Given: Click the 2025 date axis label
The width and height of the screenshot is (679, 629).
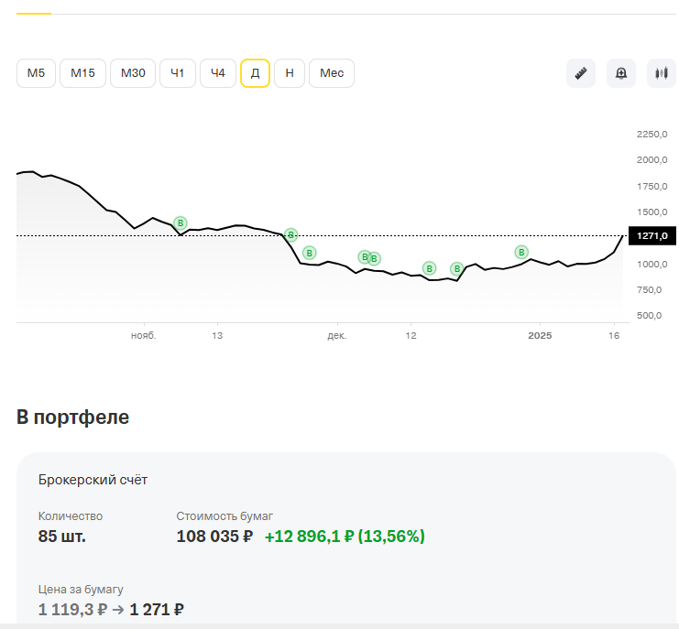Looking at the screenshot, I should 540,336.
